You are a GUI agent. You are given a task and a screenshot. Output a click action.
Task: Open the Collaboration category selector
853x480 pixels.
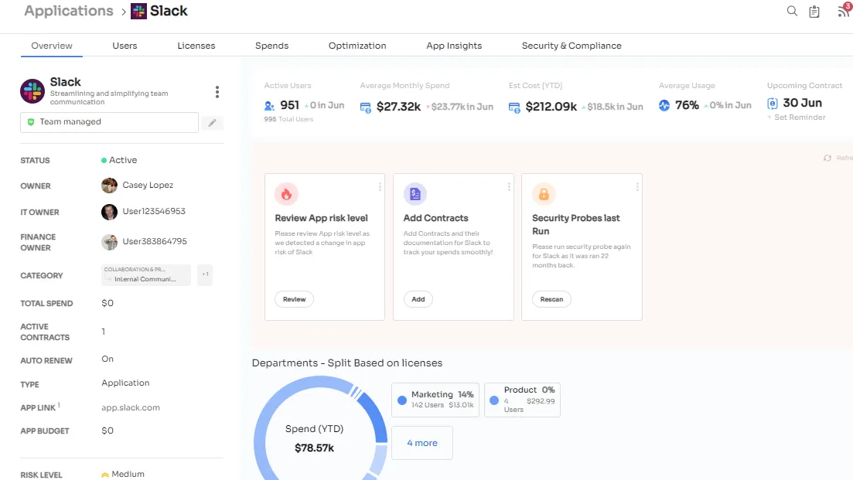click(146, 274)
